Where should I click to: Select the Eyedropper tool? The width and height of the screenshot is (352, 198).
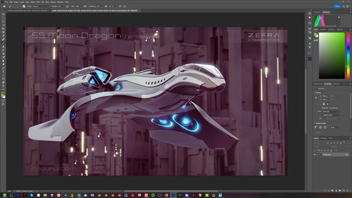tap(3, 36)
